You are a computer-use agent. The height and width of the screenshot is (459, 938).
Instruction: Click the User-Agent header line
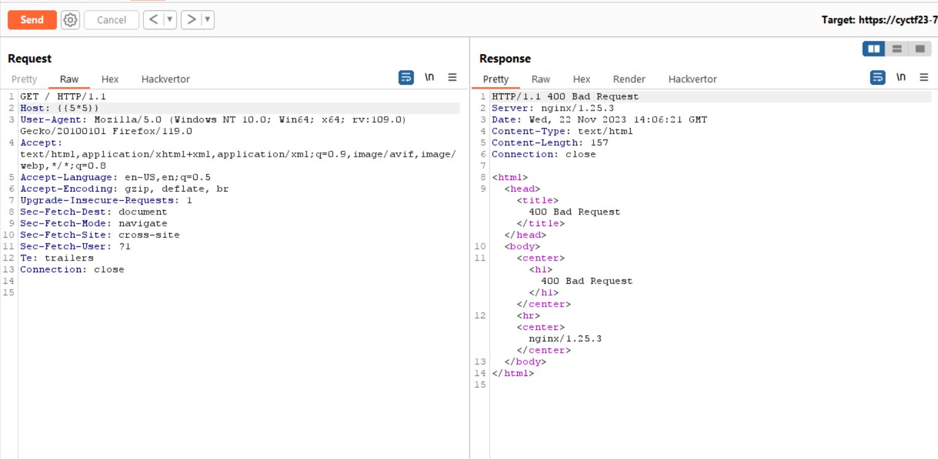[213, 125]
